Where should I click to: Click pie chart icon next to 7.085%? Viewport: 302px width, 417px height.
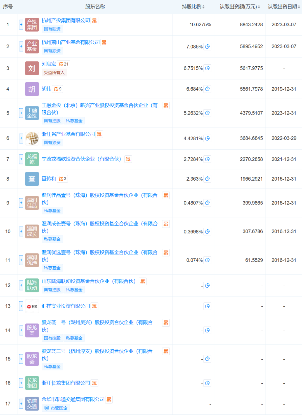[x=207, y=46]
